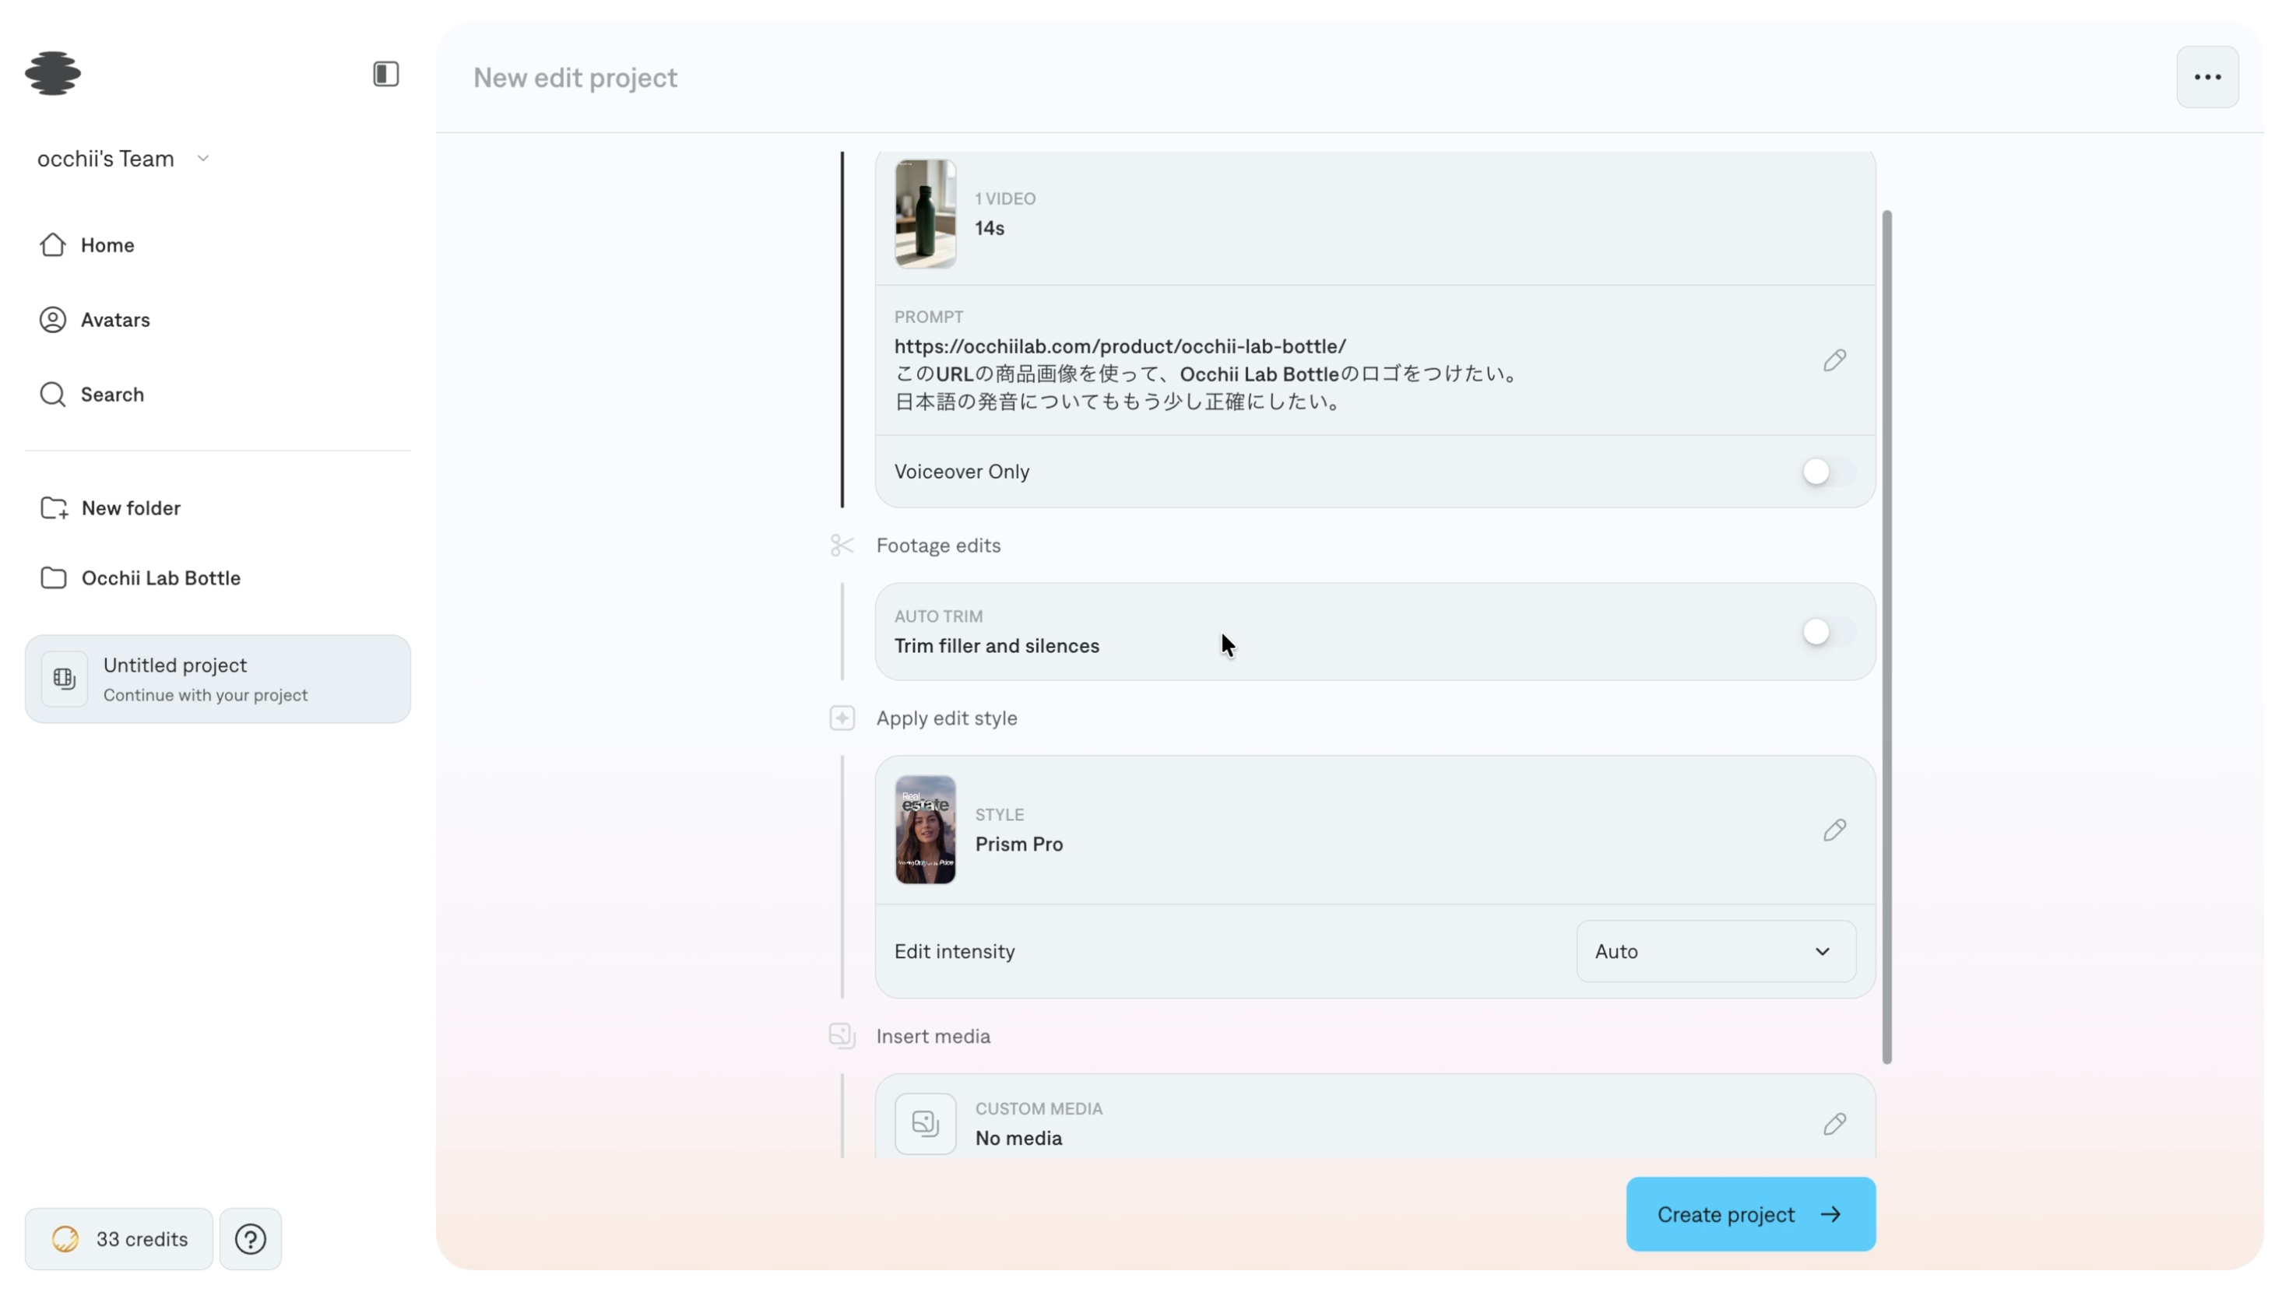
Task: Open the Edit intensity Auto dropdown
Action: [x=1715, y=952]
